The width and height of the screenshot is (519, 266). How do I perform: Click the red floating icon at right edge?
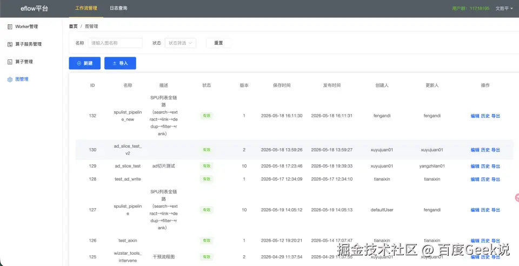517,197
